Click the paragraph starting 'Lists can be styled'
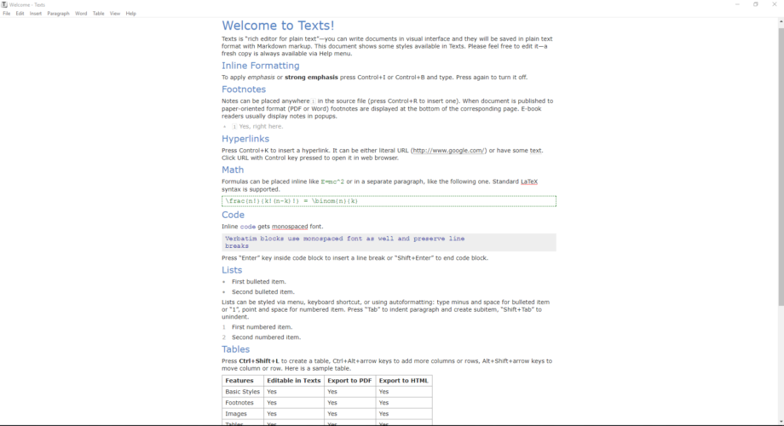Viewport: 784px width, 426px height. [386, 310]
